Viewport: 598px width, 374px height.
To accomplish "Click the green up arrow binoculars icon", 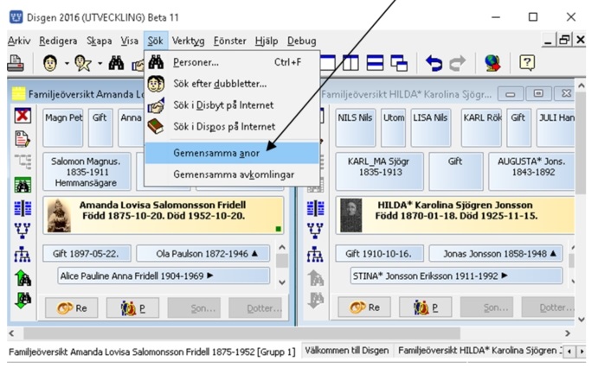I will (x=23, y=278).
